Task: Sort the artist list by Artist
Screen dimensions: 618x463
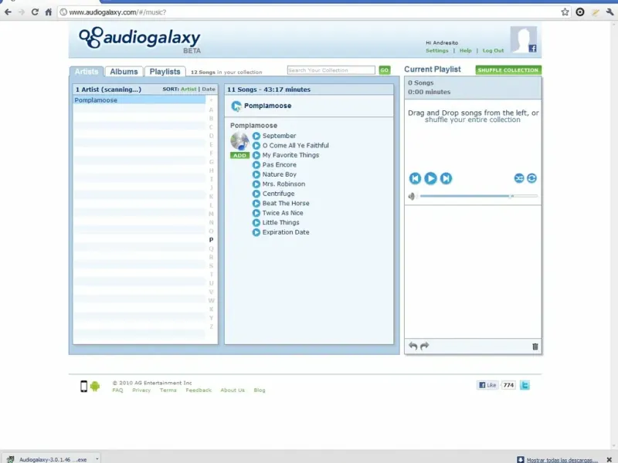Action: click(x=188, y=90)
